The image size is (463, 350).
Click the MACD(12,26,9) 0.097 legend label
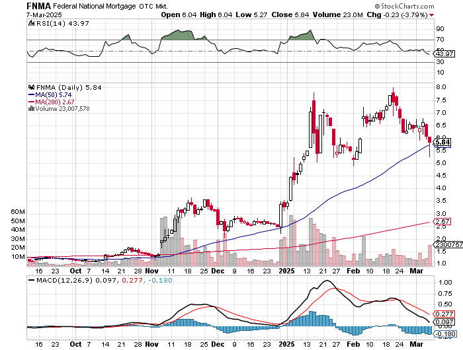(76, 281)
